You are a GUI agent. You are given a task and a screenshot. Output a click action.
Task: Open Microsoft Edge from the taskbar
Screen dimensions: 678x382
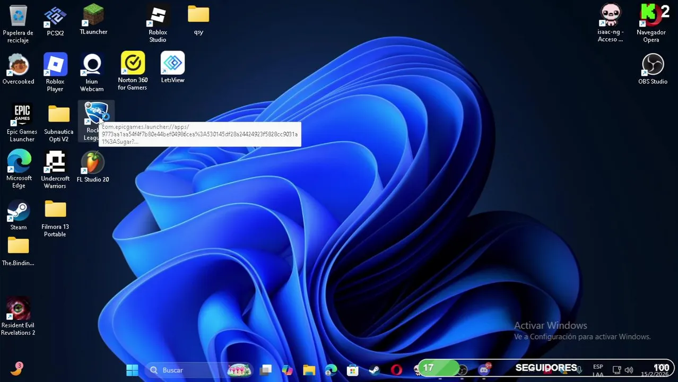(331, 370)
